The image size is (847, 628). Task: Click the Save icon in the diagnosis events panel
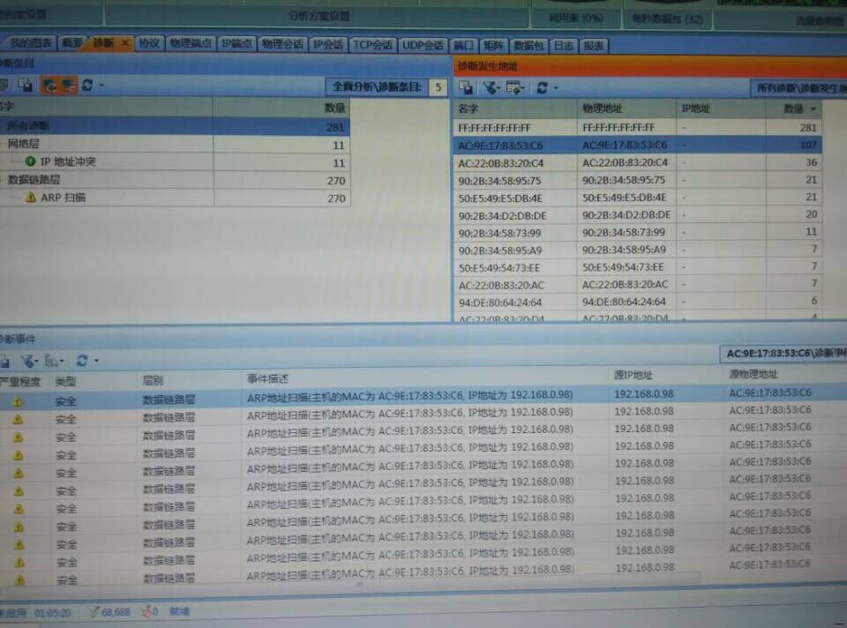[5, 362]
